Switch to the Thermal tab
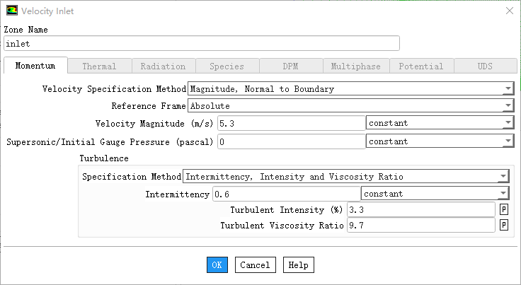 [x=99, y=66]
